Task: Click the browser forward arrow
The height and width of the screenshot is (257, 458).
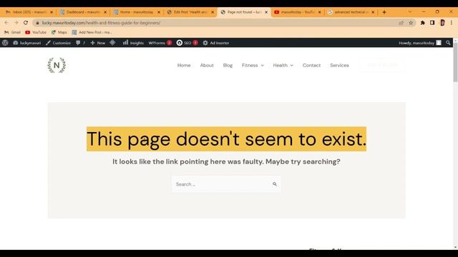Action: (16, 23)
